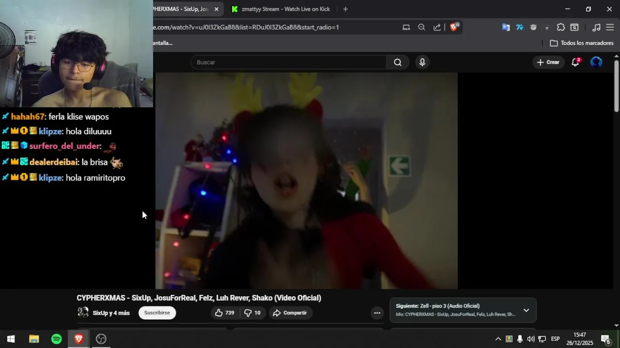Click the page vertical scrollbar thumb
Screen dimensions: 620x348
pos(616,86)
